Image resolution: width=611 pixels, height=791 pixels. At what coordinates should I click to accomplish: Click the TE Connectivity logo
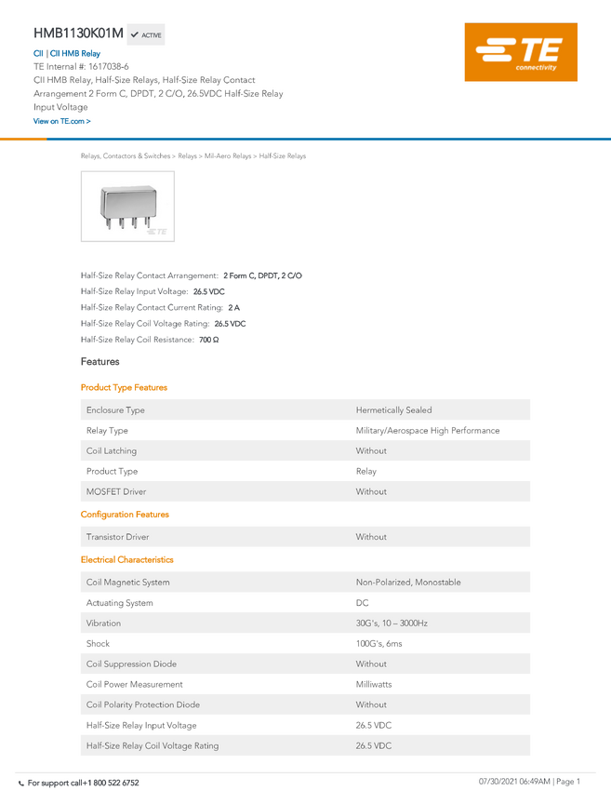521,52
